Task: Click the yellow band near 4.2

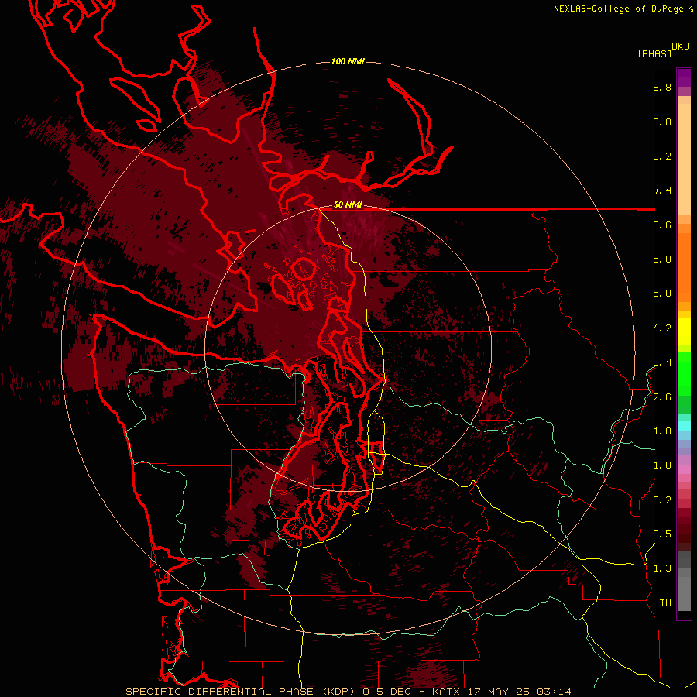Action: point(684,331)
